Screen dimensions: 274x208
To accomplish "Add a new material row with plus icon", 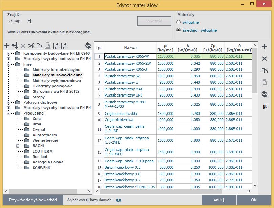I will (265, 47).
